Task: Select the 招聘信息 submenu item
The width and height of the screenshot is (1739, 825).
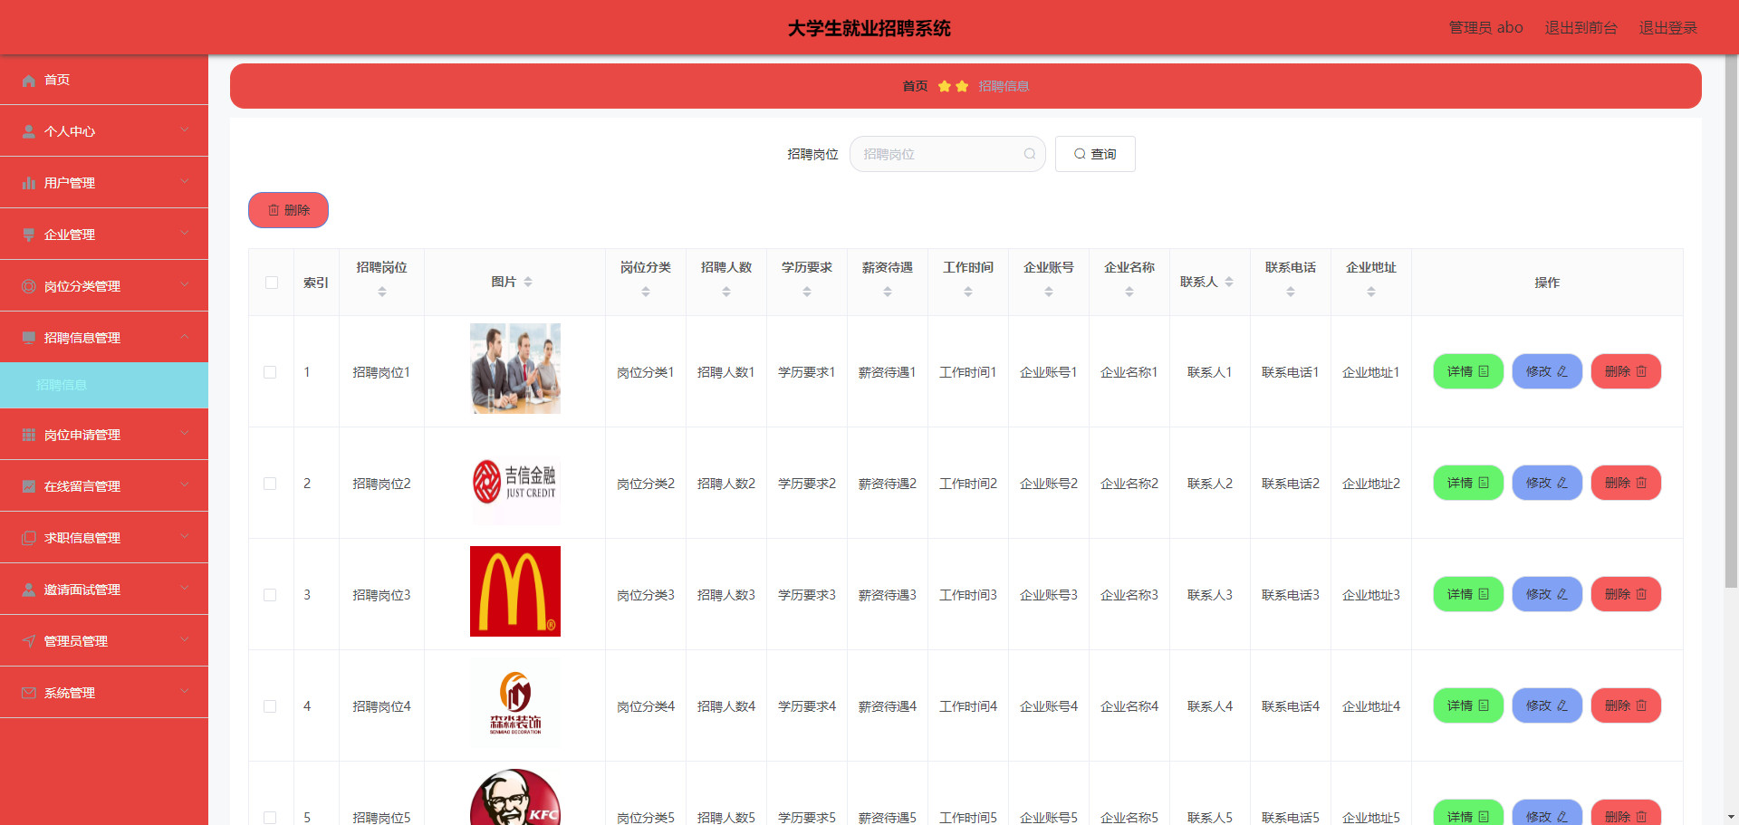Action: tap(104, 385)
